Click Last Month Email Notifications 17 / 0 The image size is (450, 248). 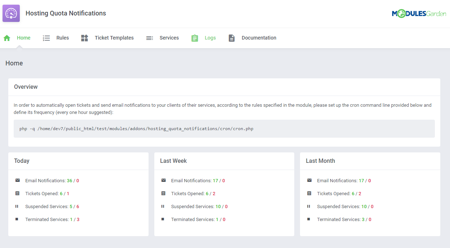(344, 181)
